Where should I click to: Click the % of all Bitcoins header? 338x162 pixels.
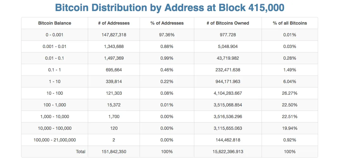(x=290, y=23)
